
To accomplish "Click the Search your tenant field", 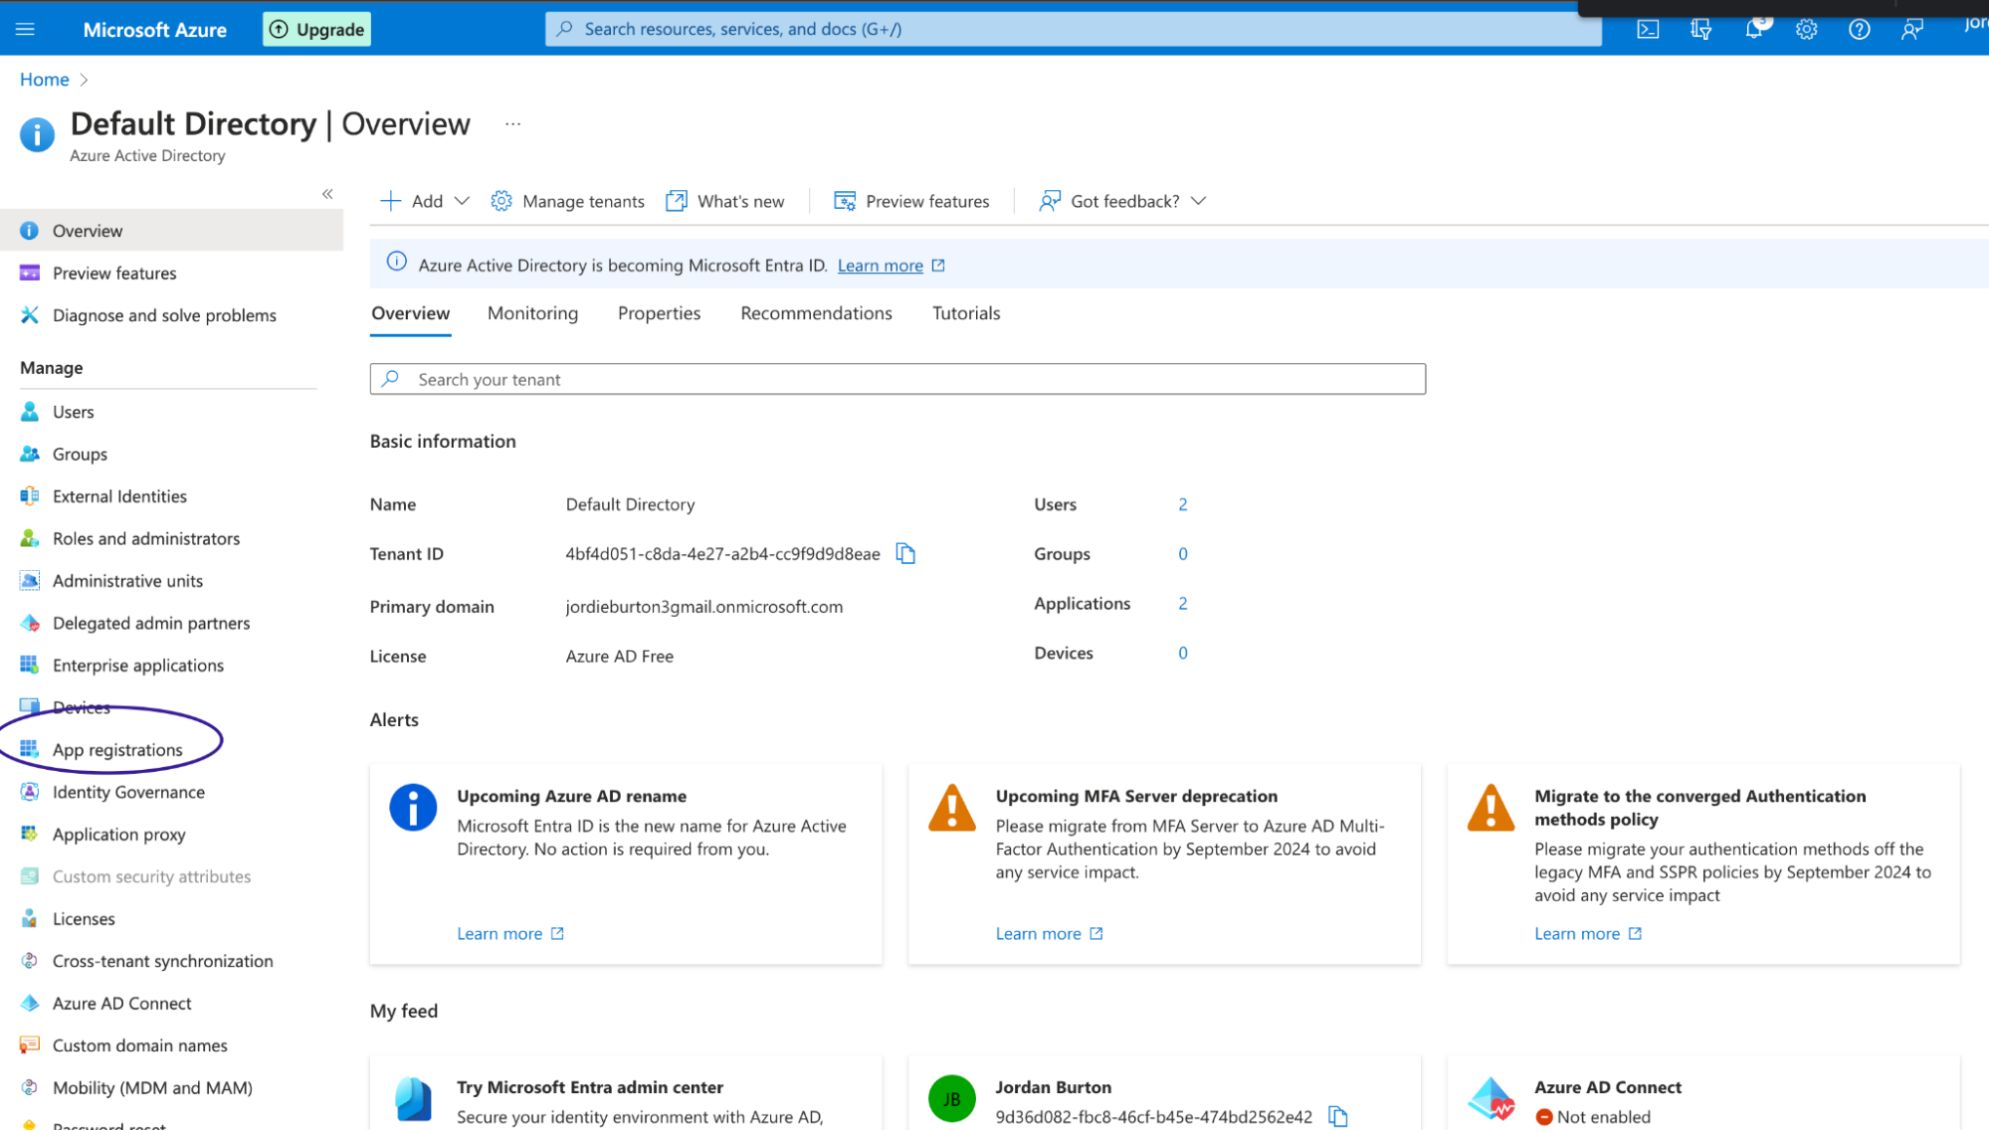I will point(897,379).
